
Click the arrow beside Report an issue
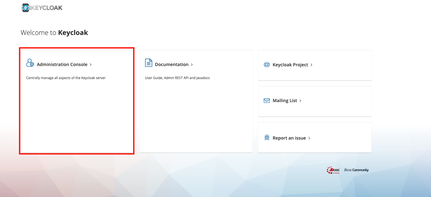click(x=309, y=138)
